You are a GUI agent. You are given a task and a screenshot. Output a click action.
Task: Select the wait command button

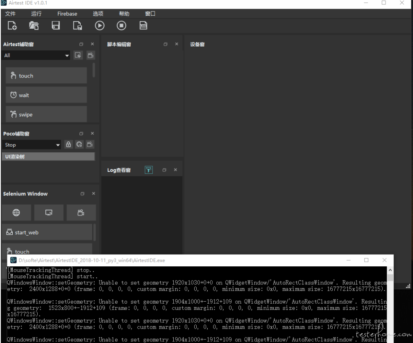46,95
